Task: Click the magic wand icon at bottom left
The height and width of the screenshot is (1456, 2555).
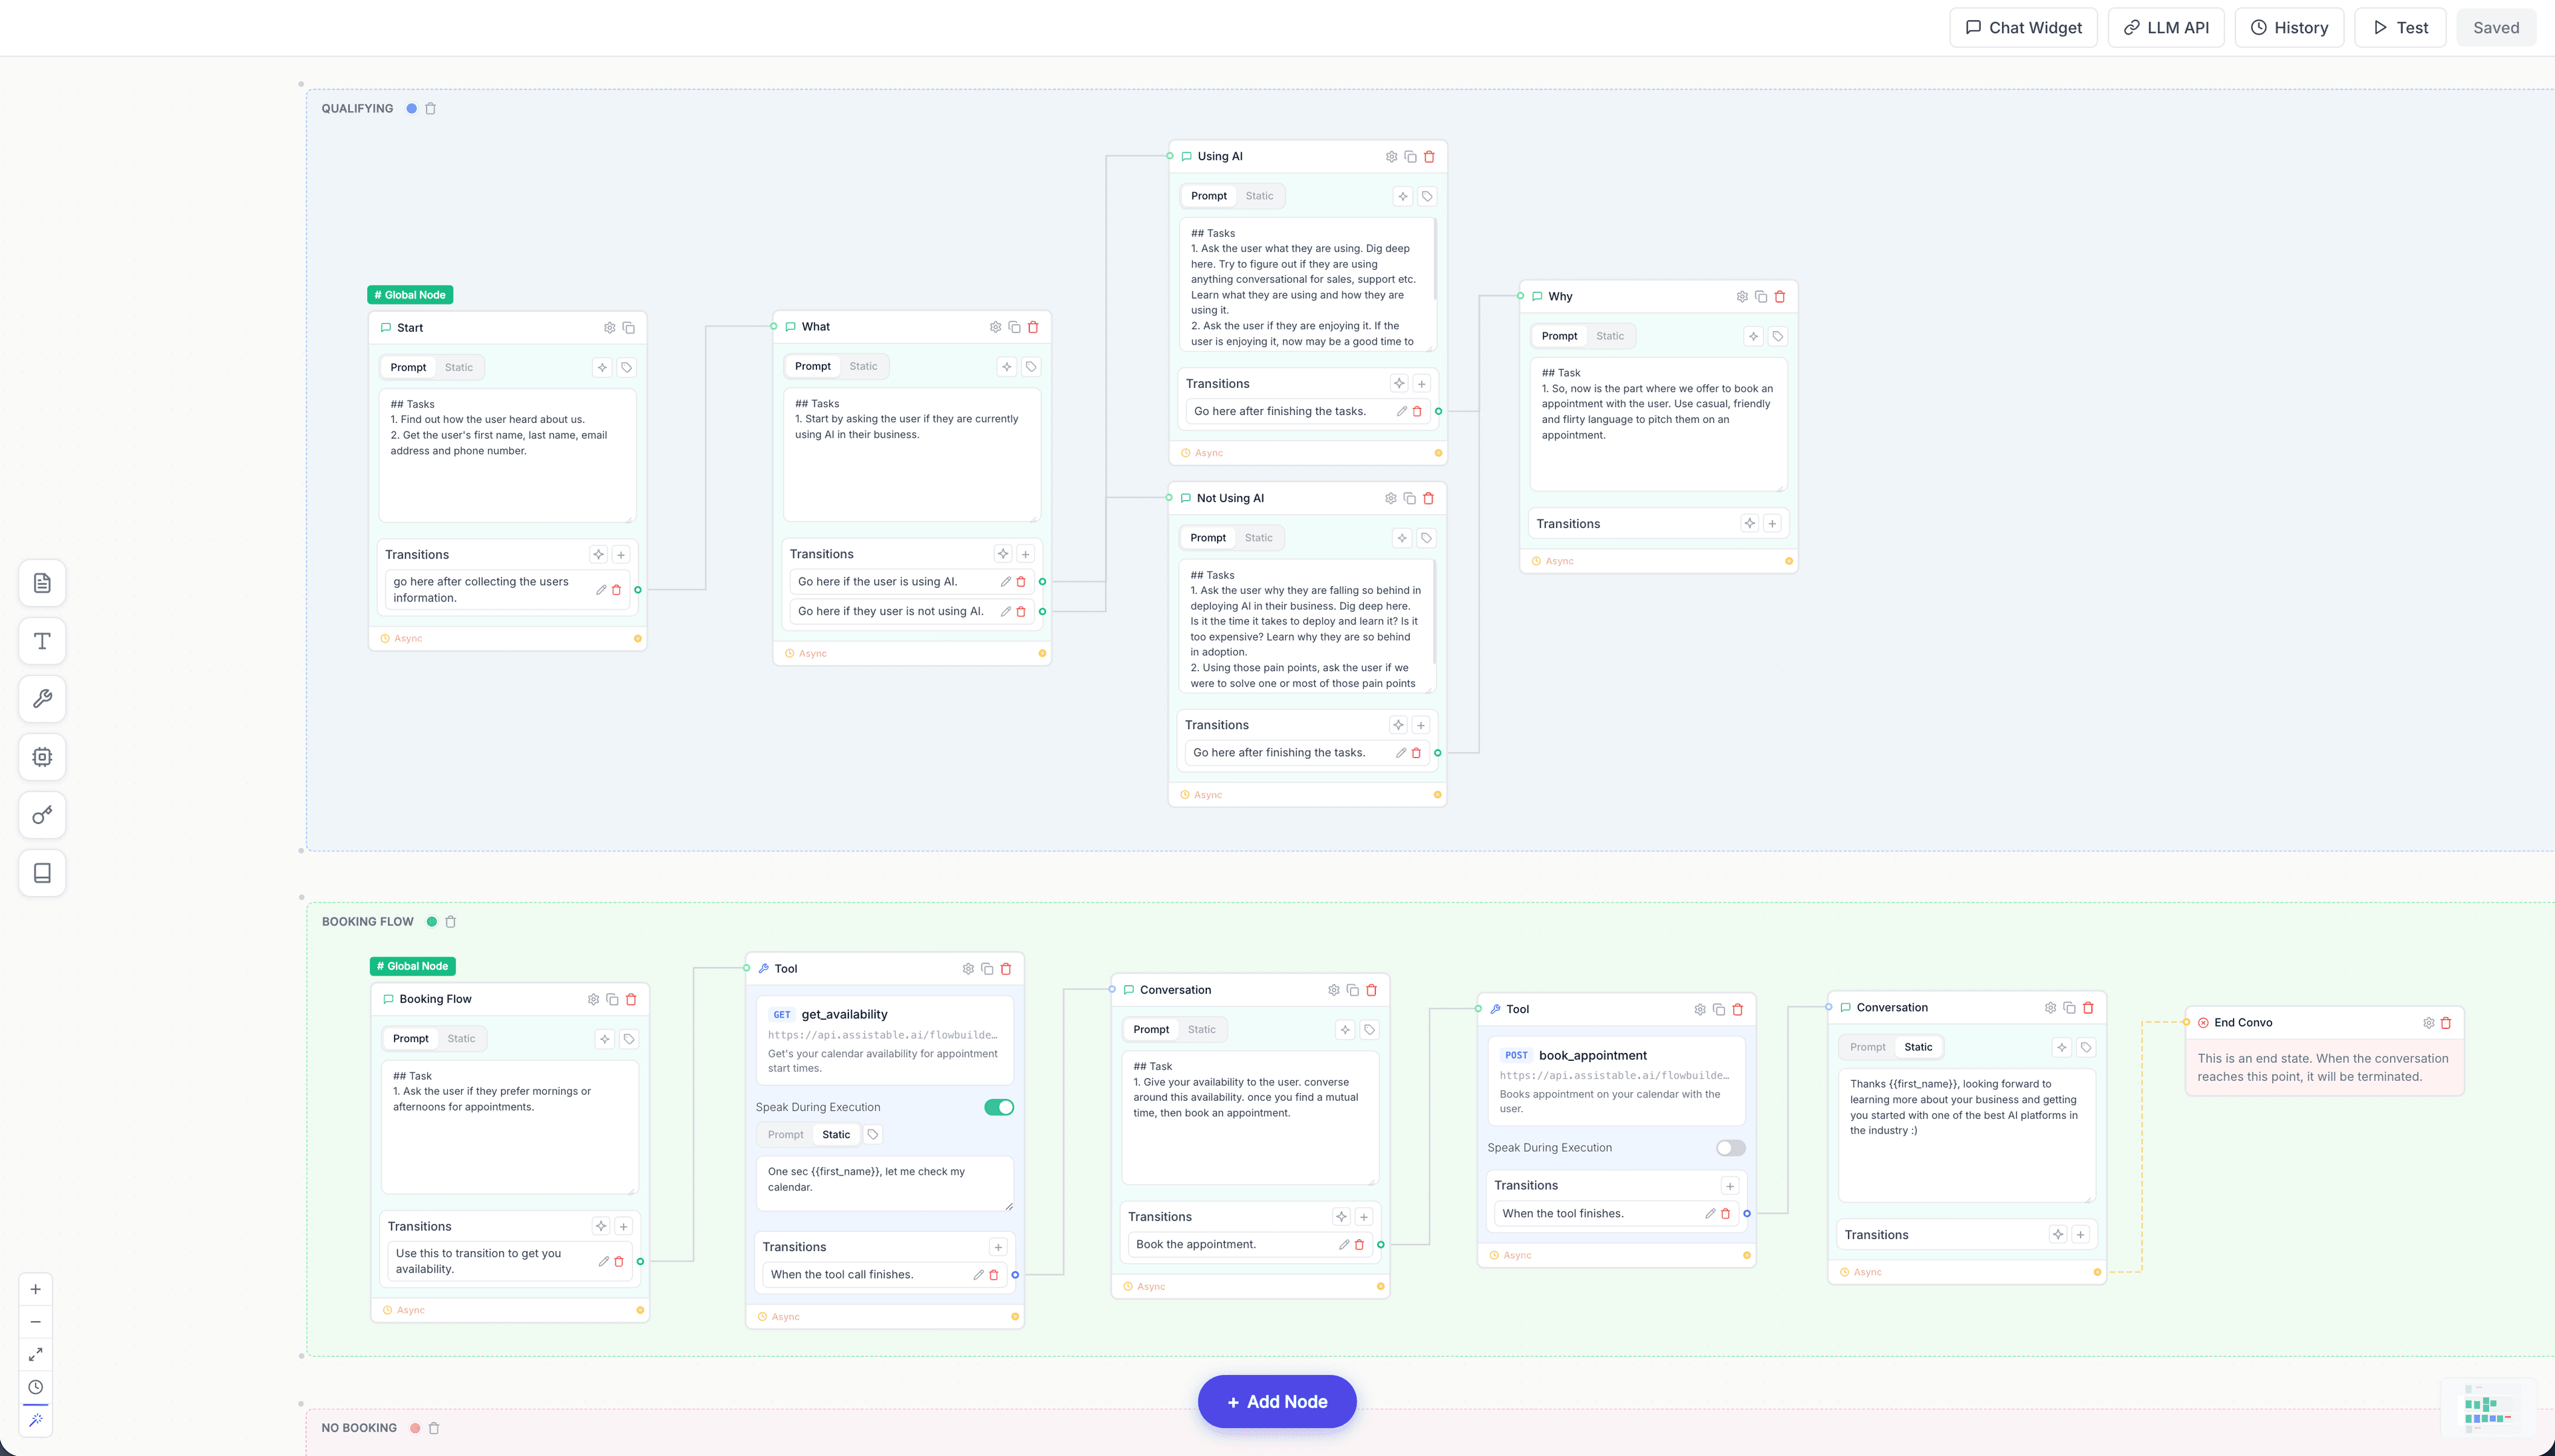Action: click(36, 1419)
